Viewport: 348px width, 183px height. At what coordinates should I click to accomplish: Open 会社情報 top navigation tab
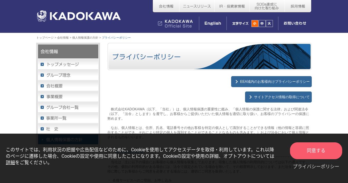point(166,6)
